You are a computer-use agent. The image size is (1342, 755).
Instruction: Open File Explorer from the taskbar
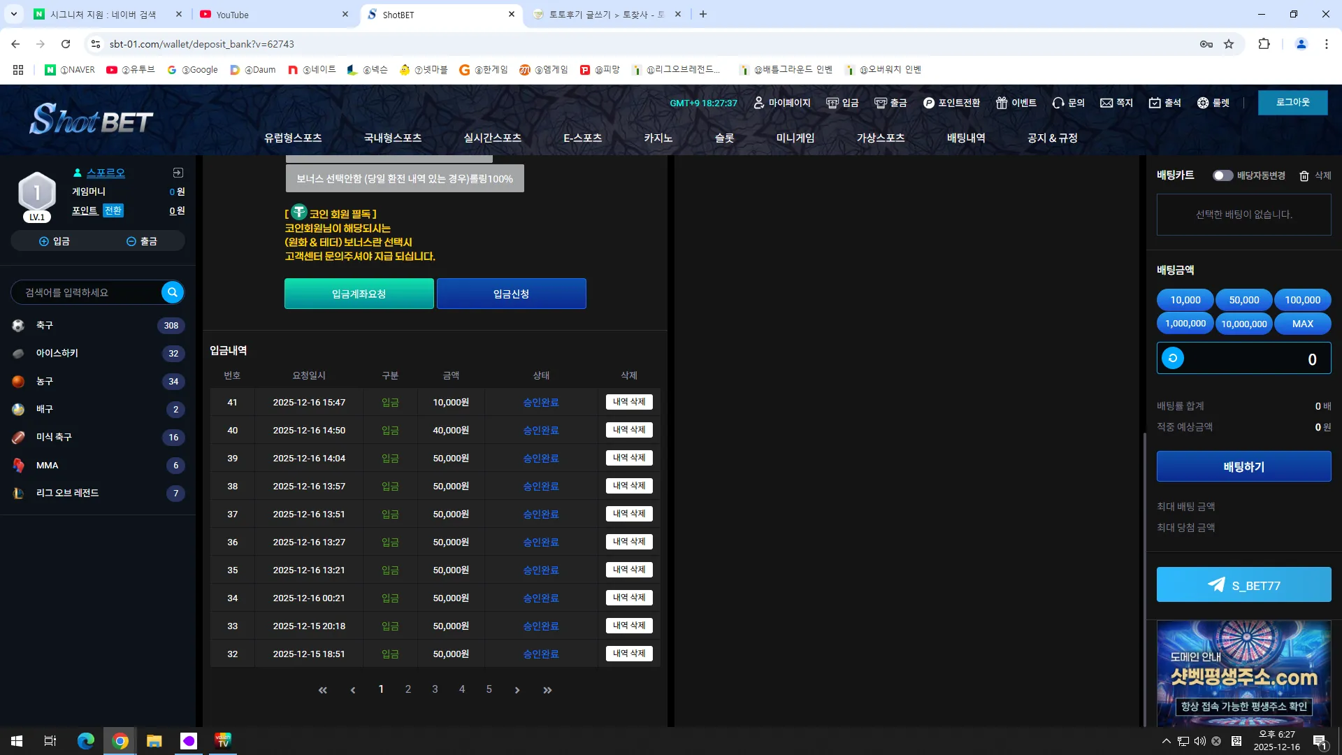click(154, 741)
